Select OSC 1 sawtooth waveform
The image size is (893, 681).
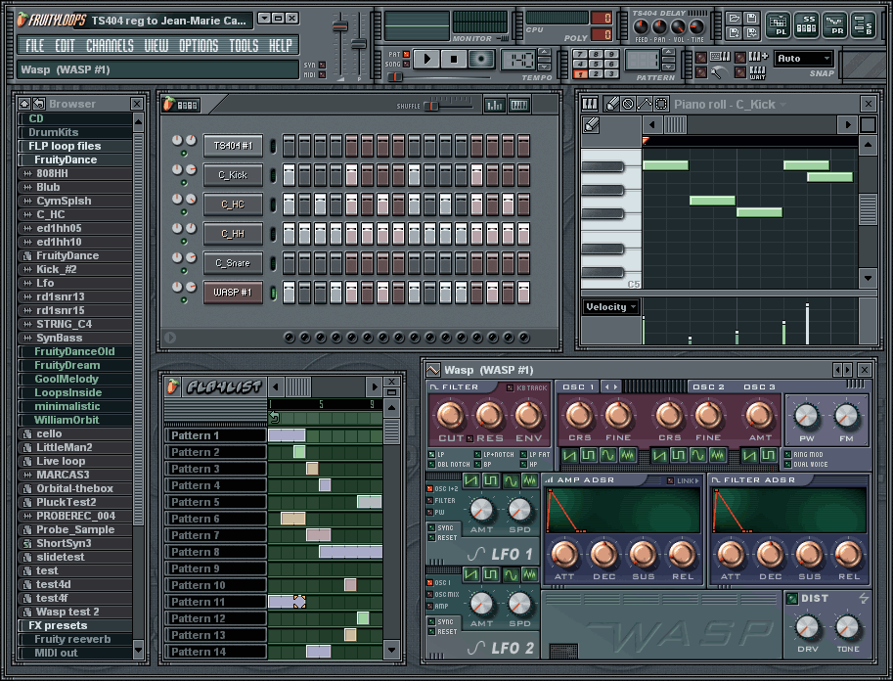[x=570, y=455]
